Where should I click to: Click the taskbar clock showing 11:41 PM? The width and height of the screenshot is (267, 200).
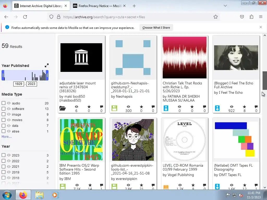click(254, 195)
